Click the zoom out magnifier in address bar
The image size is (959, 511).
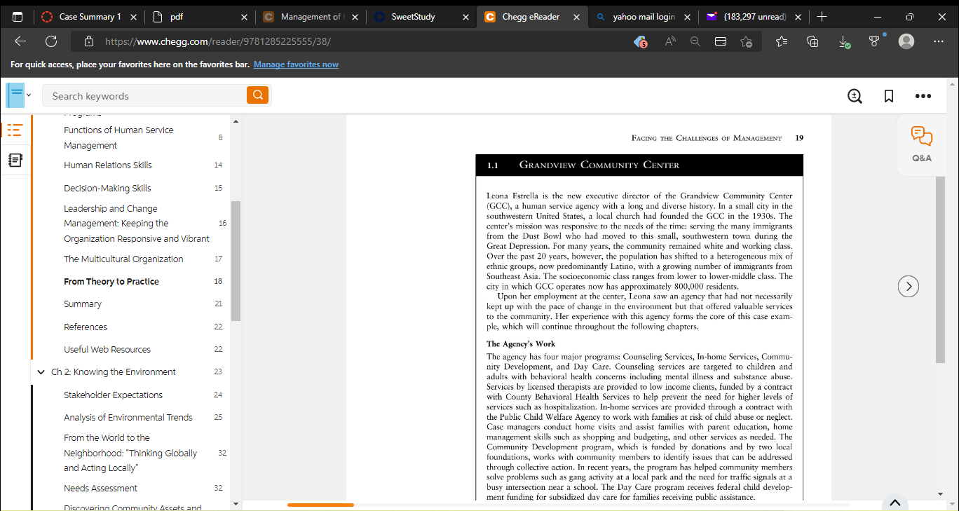(x=695, y=41)
